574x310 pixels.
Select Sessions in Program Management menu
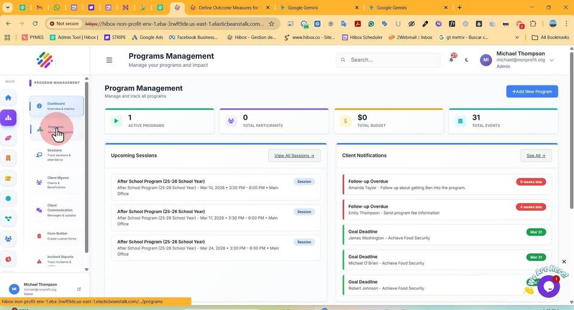[x=56, y=155]
